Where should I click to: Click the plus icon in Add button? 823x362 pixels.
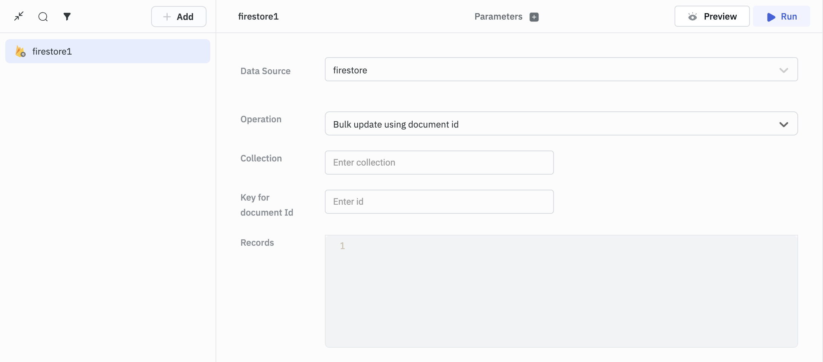[x=167, y=17]
